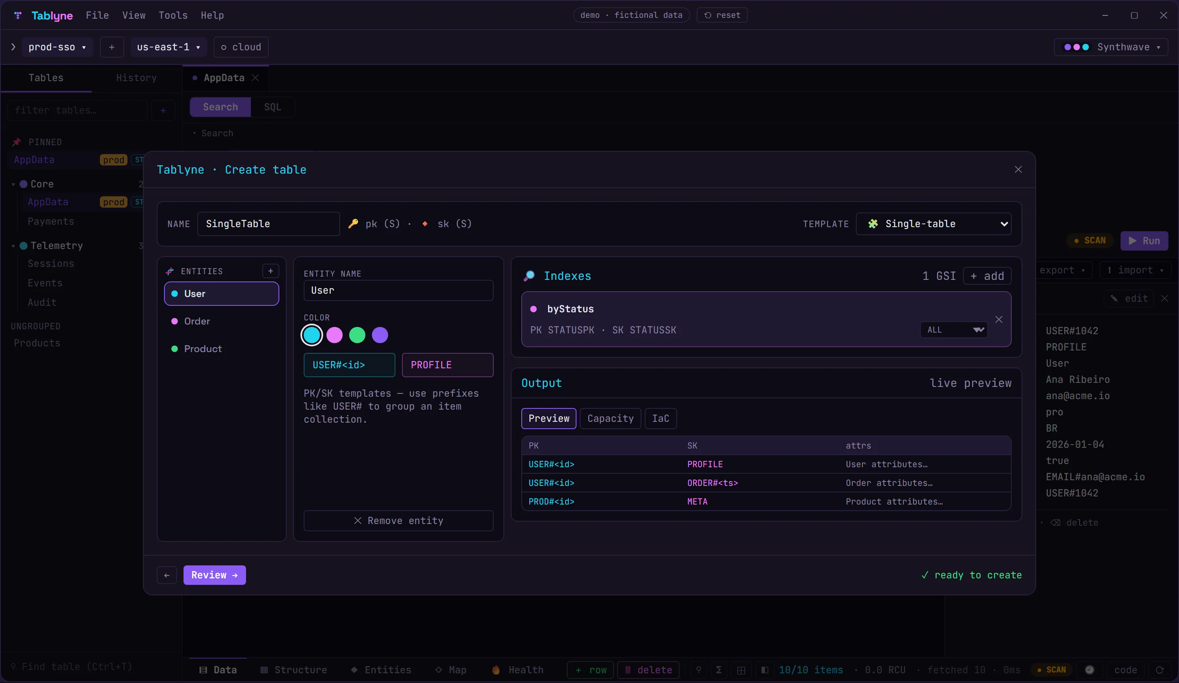Click the PROFILE sort key template field
The height and width of the screenshot is (683, 1179).
tap(448, 365)
